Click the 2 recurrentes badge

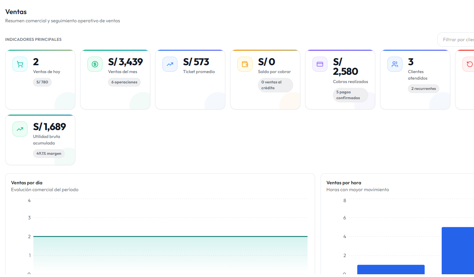[x=423, y=89]
